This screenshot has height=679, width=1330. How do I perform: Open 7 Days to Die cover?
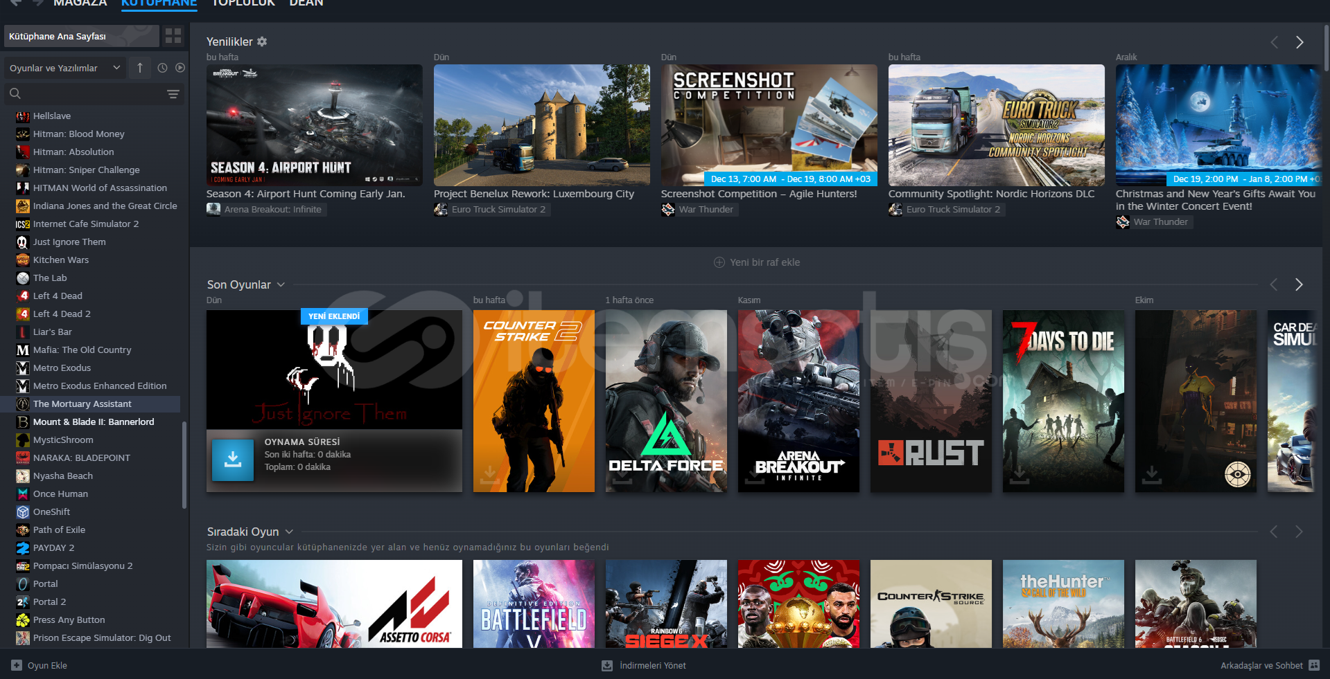click(x=1063, y=401)
